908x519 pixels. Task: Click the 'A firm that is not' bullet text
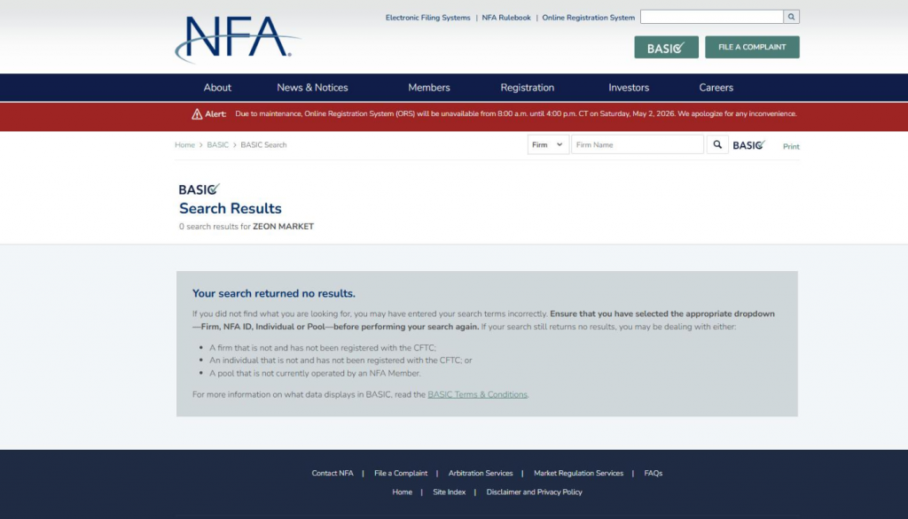[x=323, y=348]
